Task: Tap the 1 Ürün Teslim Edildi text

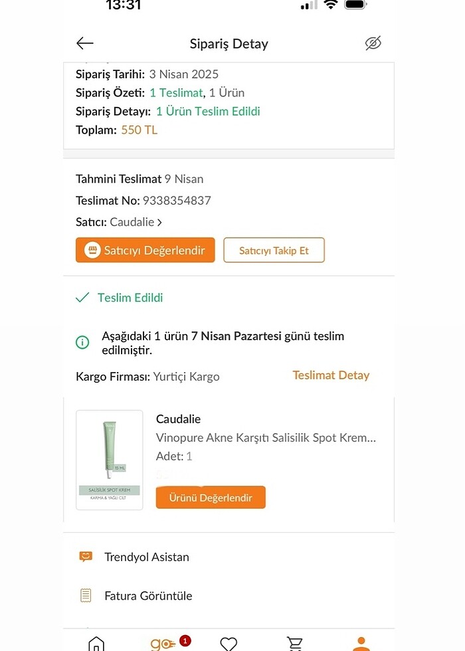Action: [x=208, y=112]
